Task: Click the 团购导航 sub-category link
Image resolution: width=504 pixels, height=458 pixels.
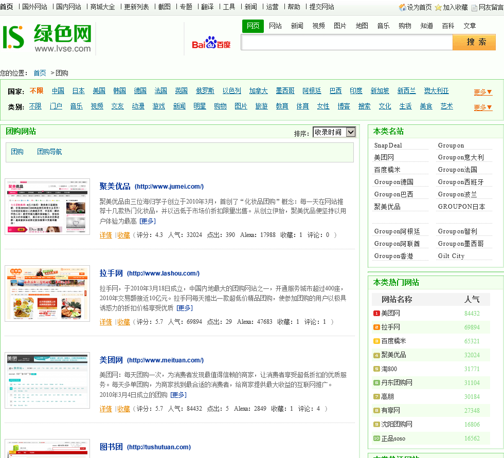Action: point(49,152)
